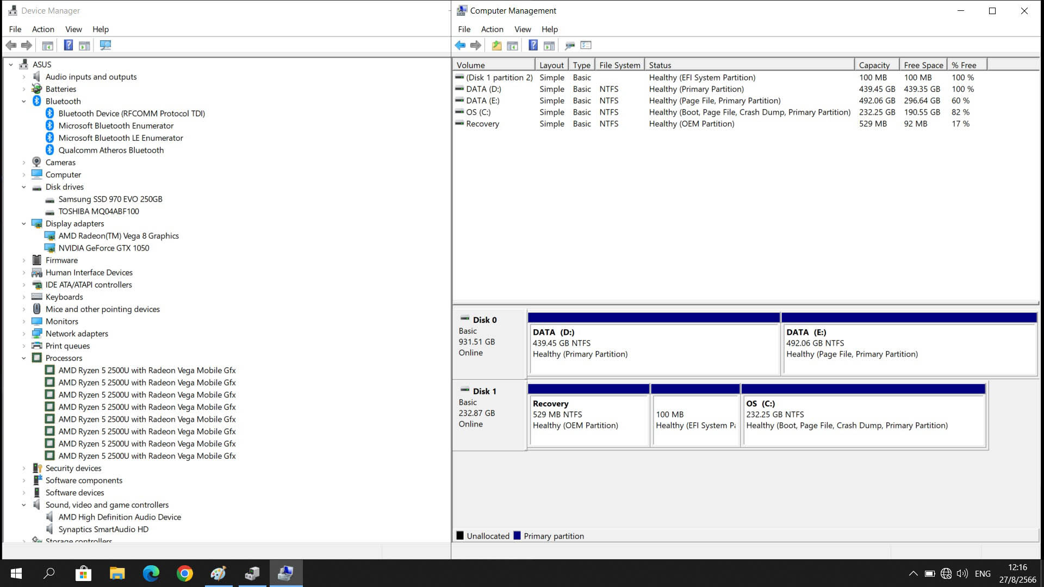Collapse the Processors category

click(24, 358)
